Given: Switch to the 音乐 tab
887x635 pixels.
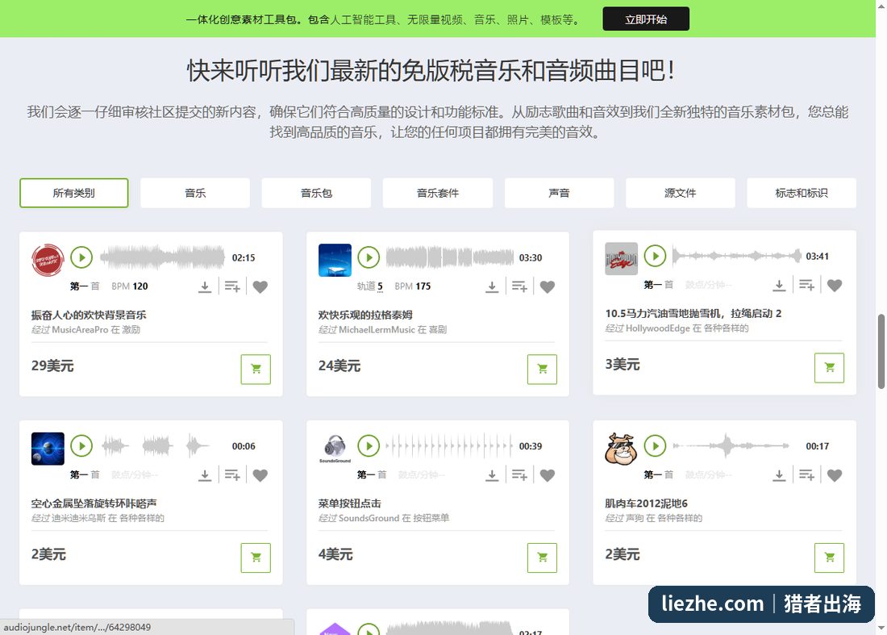Looking at the screenshot, I should 195,193.
